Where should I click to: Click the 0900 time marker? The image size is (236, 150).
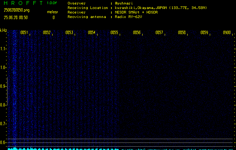227,33
